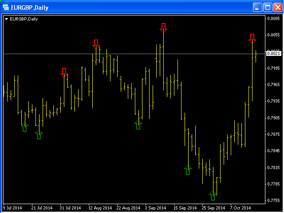Click the 0.7815 price scale label
The height and width of the screenshot is (213, 284).
[273, 168]
